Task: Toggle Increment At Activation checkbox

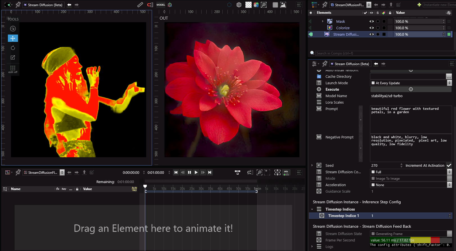Action: pos(449,165)
